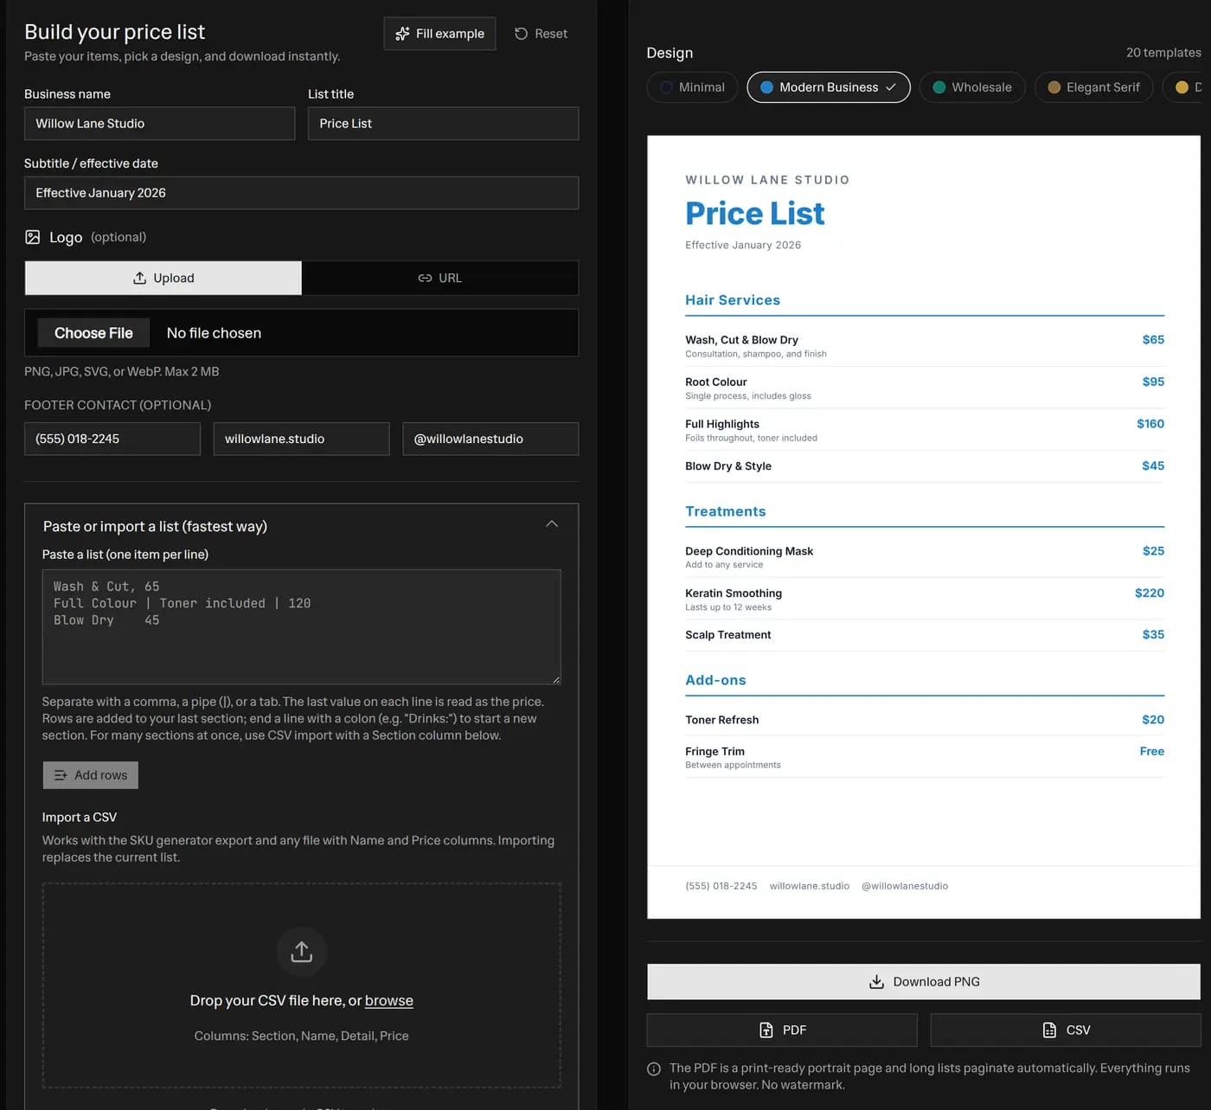Click the WILLOW LANE STUDIO preview header
Image resolution: width=1211 pixels, height=1110 pixels.
767,180
